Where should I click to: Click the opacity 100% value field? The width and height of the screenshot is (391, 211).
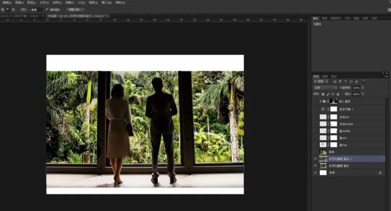tap(356, 88)
